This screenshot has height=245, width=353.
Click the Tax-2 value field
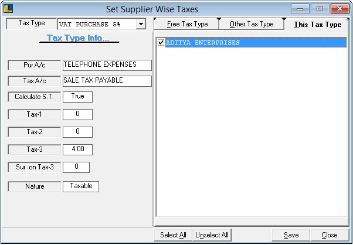[x=77, y=132]
